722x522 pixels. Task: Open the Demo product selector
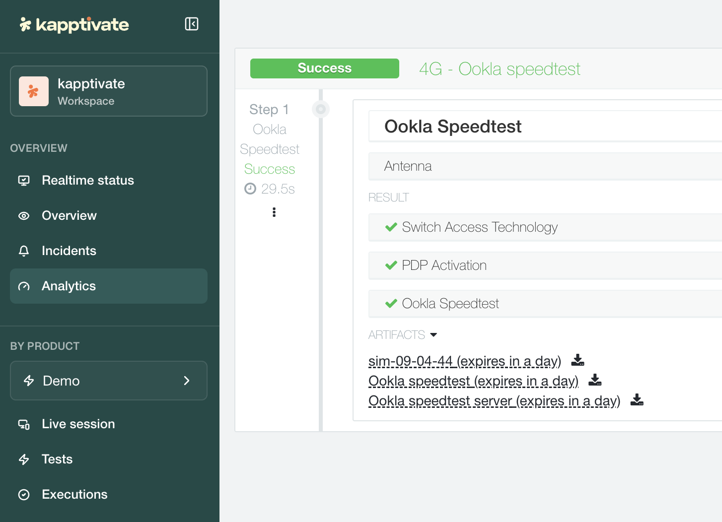109,381
